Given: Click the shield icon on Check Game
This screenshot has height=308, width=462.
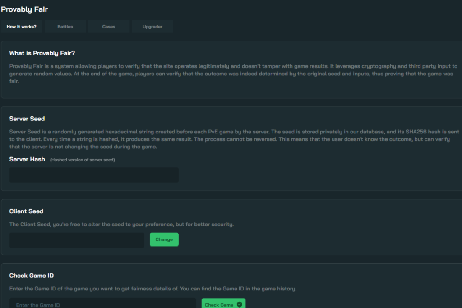Looking at the screenshot, I should click(239, 304).
